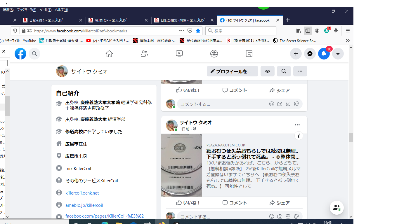The height and width of the screenshot is (224, 399).
Task: Open the 紙おむつ便失禁 link title
Action: coord(253,154)
